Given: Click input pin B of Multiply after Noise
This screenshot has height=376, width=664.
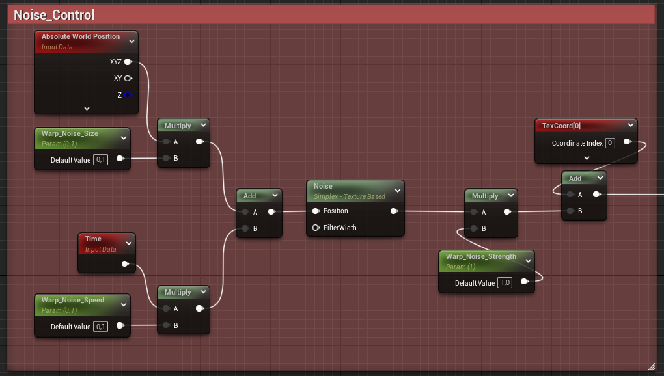Looking at the screenshot, I should [x=474, y=228].
